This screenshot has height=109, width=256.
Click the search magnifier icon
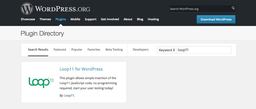pyautogui.click(x=233, y=8)
